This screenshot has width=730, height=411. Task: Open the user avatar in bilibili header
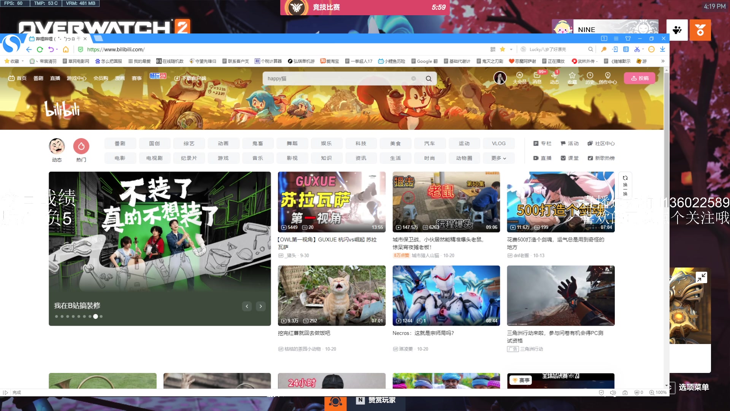(500, 78)
